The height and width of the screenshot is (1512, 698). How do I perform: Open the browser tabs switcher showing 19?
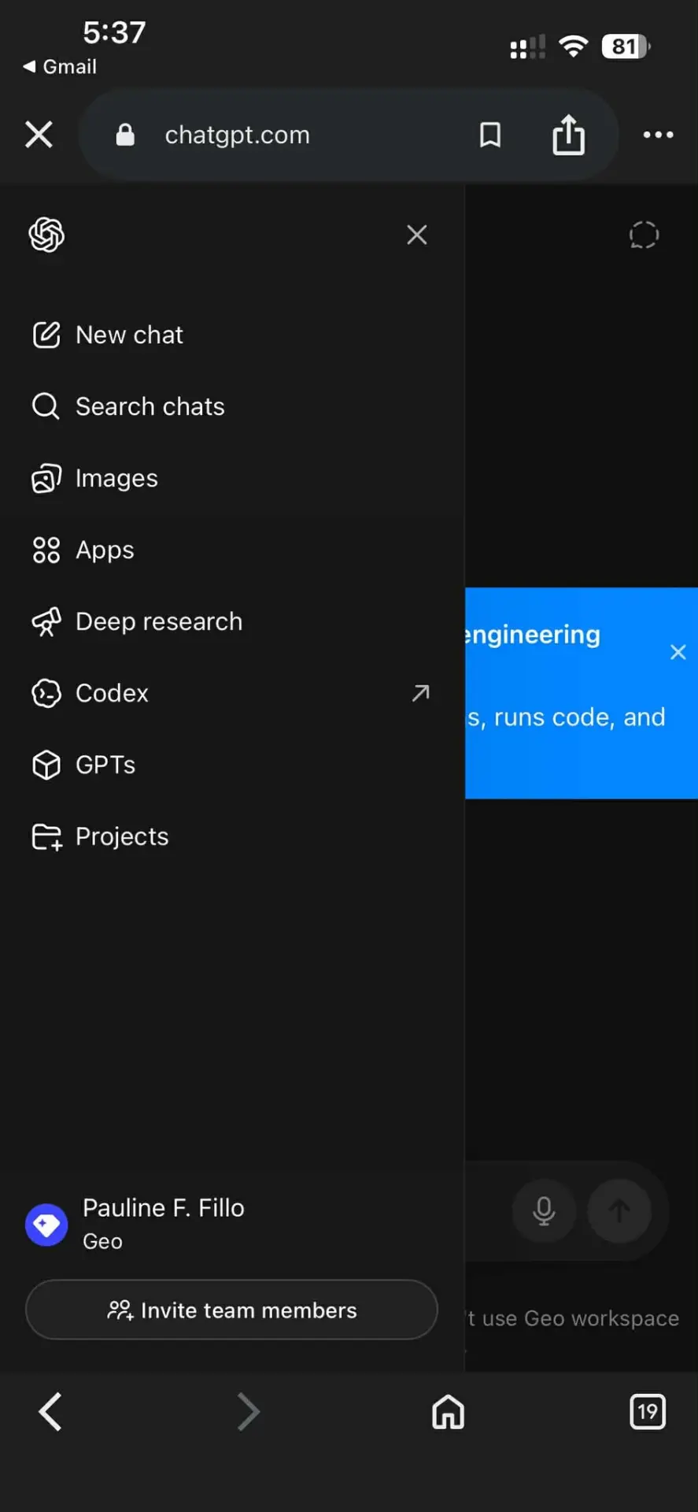point(648,1411)
